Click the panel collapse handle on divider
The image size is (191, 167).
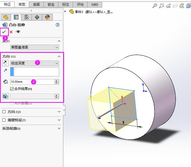[64, 110]
